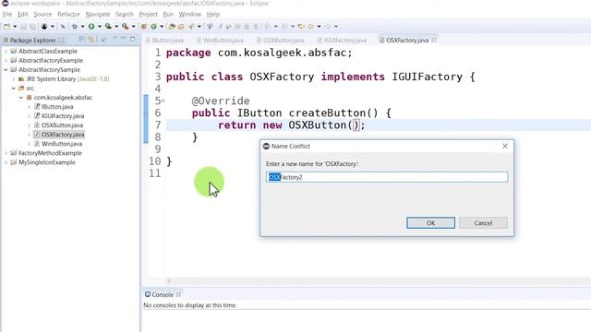Viewport: 591px width, 332px height.
Task: Click the Save toolbar icon
Action: [x=23, y=27]
